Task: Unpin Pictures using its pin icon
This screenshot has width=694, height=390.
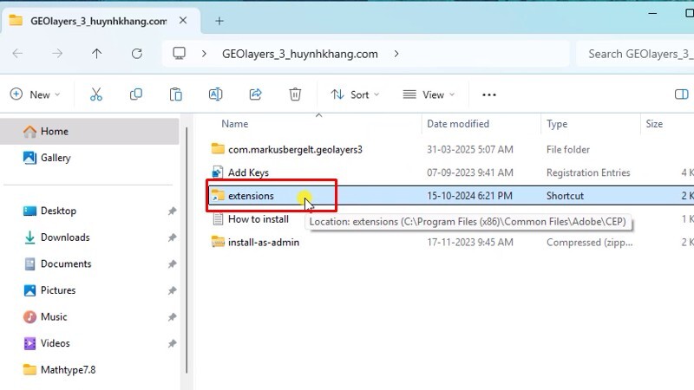Action: pos(172,291)
